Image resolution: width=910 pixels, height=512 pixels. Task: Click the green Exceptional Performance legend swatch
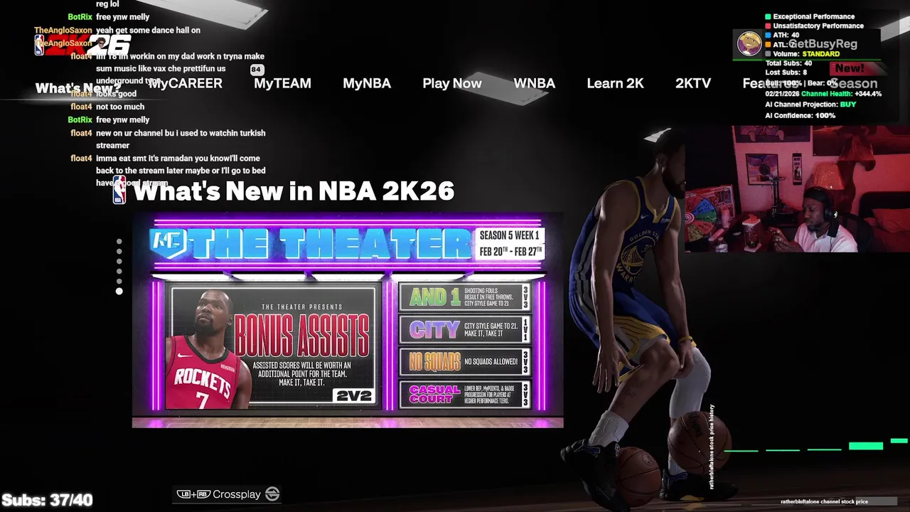(x=768, y=16)
